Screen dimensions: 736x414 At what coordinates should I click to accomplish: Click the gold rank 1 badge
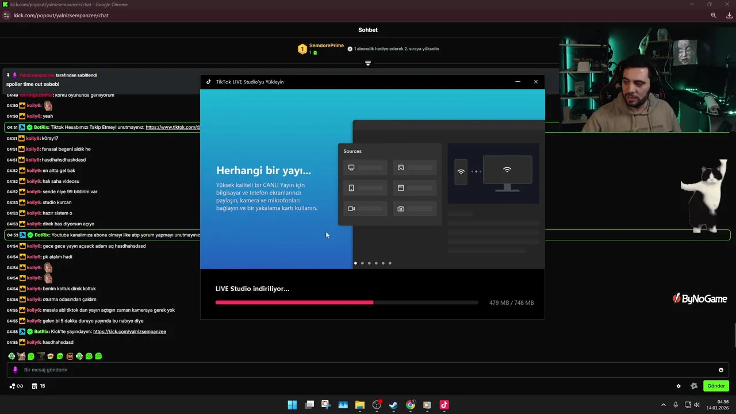click(302, 49)
